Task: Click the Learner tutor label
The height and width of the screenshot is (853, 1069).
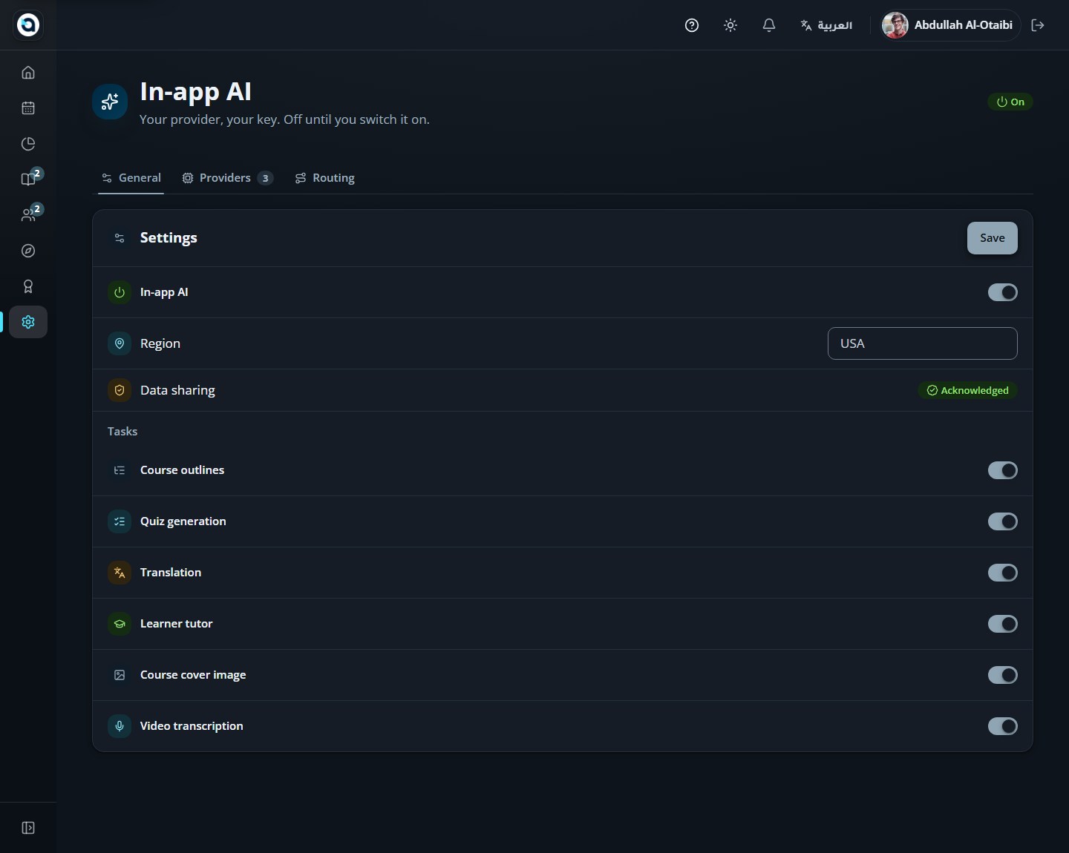Action: click(177, 624)
